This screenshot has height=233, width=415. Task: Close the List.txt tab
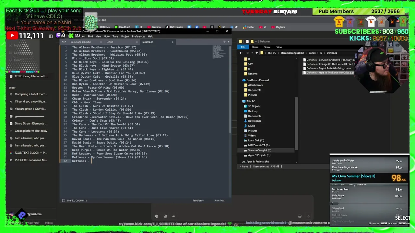point(136,42)
